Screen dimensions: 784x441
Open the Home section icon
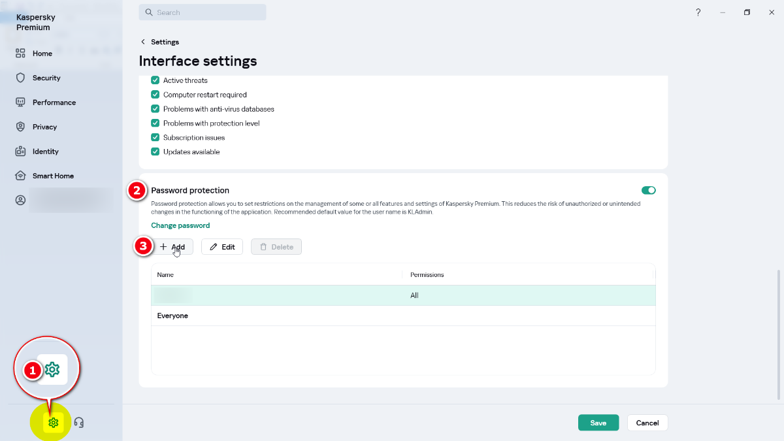(x=20, y=54)
